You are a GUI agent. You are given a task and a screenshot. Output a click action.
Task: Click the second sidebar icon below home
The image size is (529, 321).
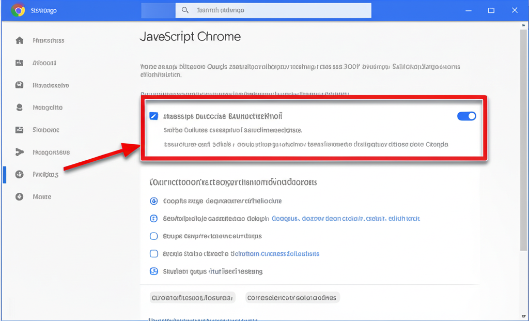click(x=20, y=63)
